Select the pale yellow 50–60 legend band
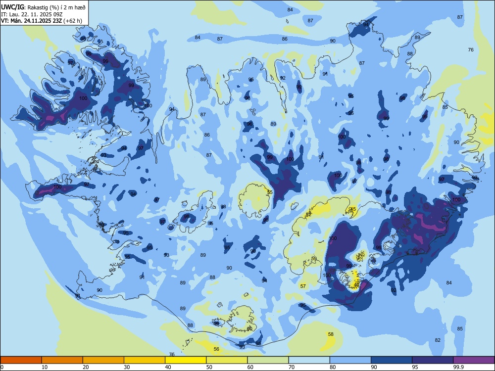The width and height of the screenshot is (495, 371). tap(227, 360)
